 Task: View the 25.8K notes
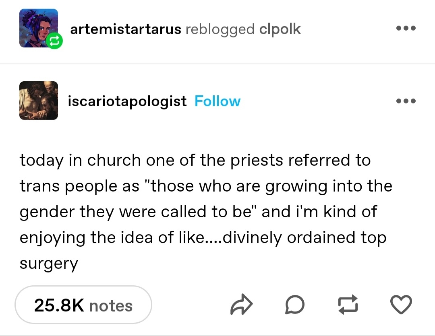click(x=83, y=305)
